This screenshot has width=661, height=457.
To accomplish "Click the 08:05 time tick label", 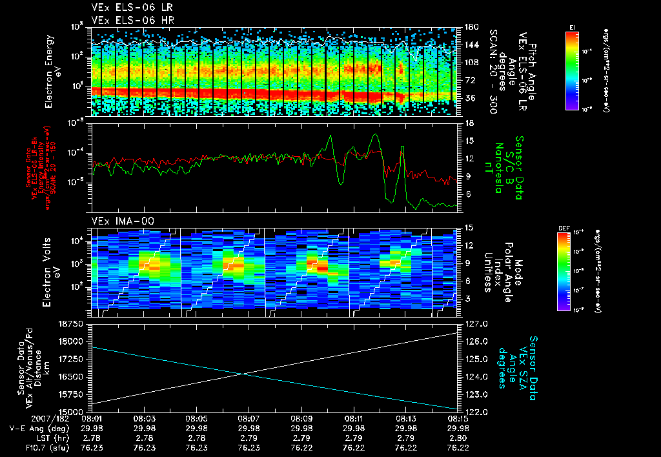I will (x=196, y=419).
